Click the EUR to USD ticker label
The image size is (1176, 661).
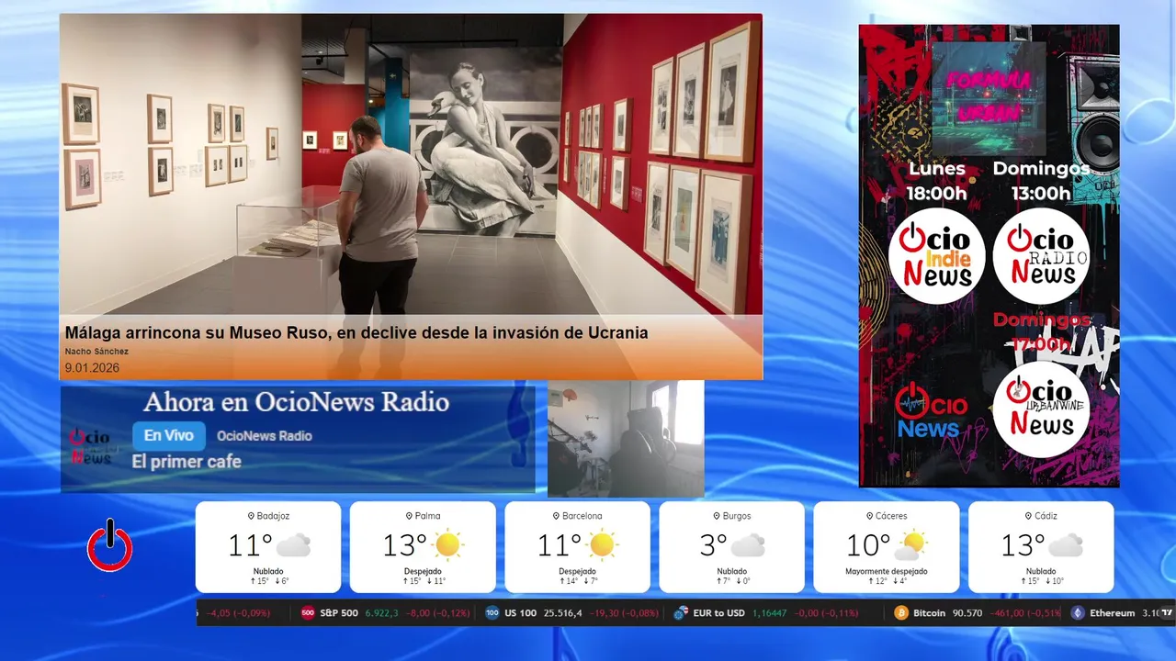[x=718, y=612]
